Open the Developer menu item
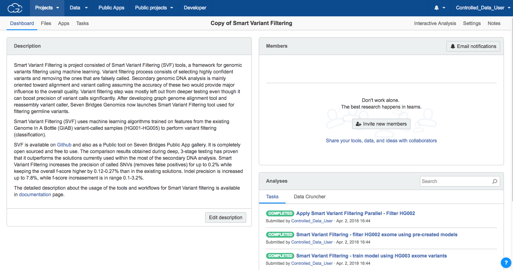This screenshot has width=513, height=270. [x=195, y=8]
